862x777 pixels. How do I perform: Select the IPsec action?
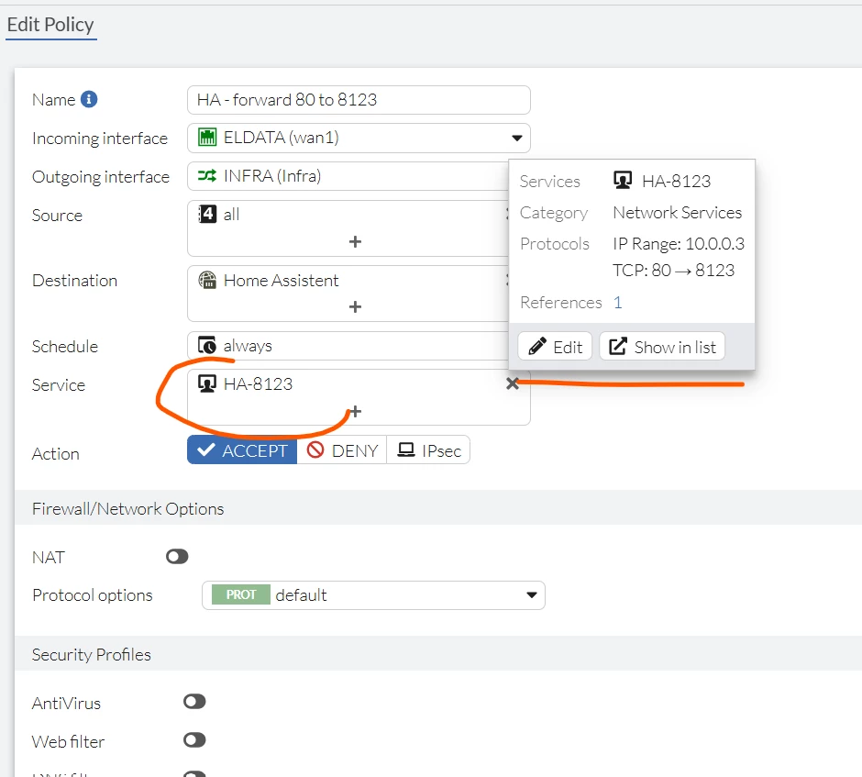[428, 450]
